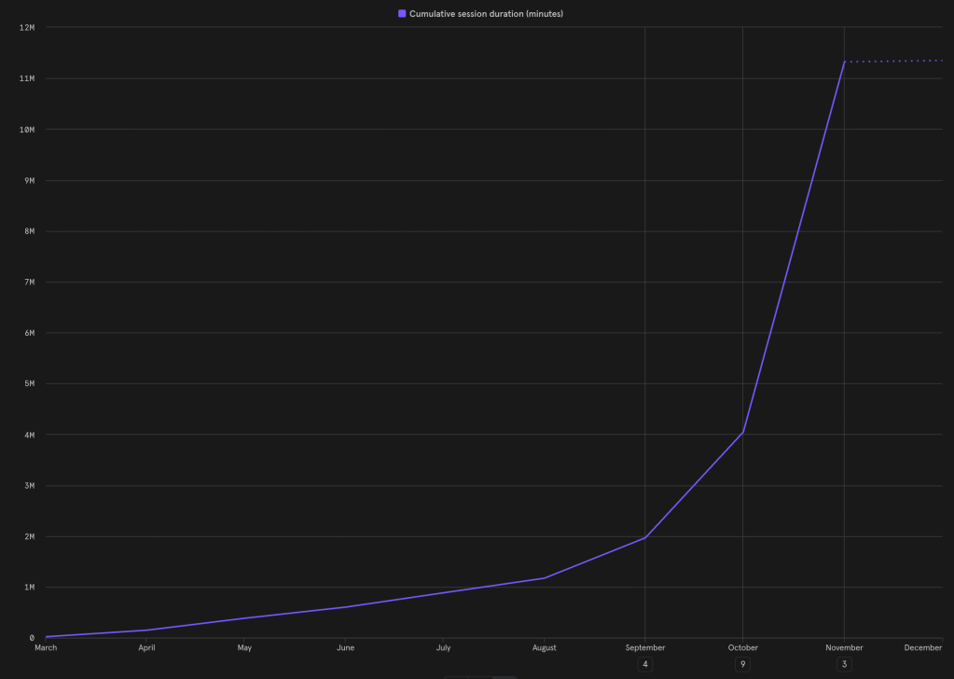Screen dimensions: 954x679
Task: Click the steep line segment between October and November
Action: [x=793, y=247]
